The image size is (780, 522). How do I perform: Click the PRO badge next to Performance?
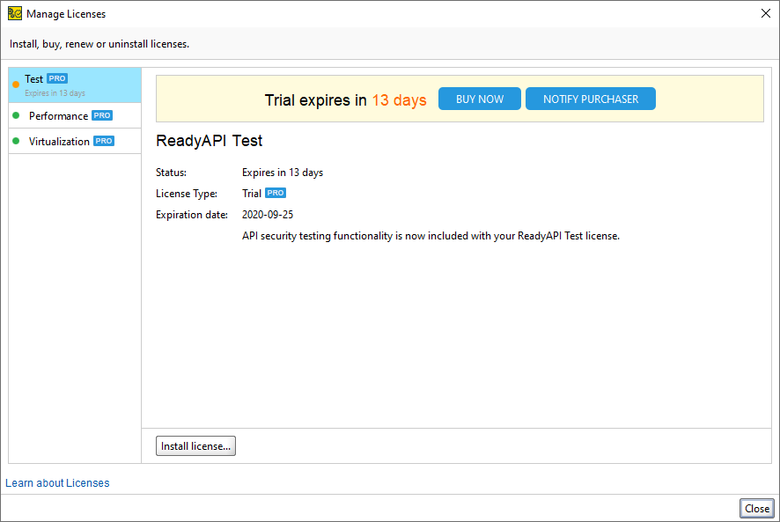click(x=102, y=115)
